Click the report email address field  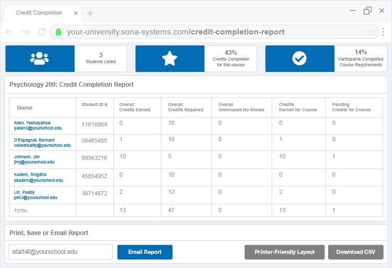pyautogui.click(x=61, y=252)
